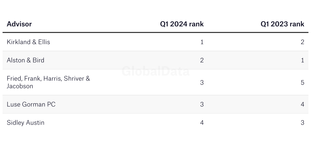Viewport: 311px width, 142px height.
Task: Click Luse Gorman PC Q1 2023 rank value
Action: click(x=303, y=104)
